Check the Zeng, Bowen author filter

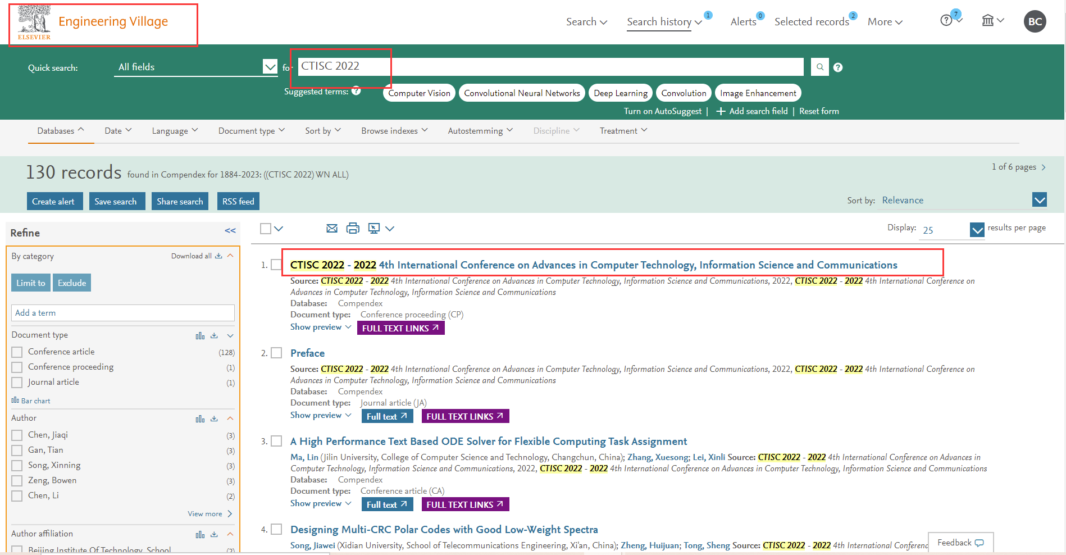[17, 481]
